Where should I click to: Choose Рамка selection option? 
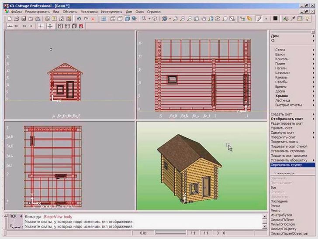pyautogui.click(x=275, y=206)
